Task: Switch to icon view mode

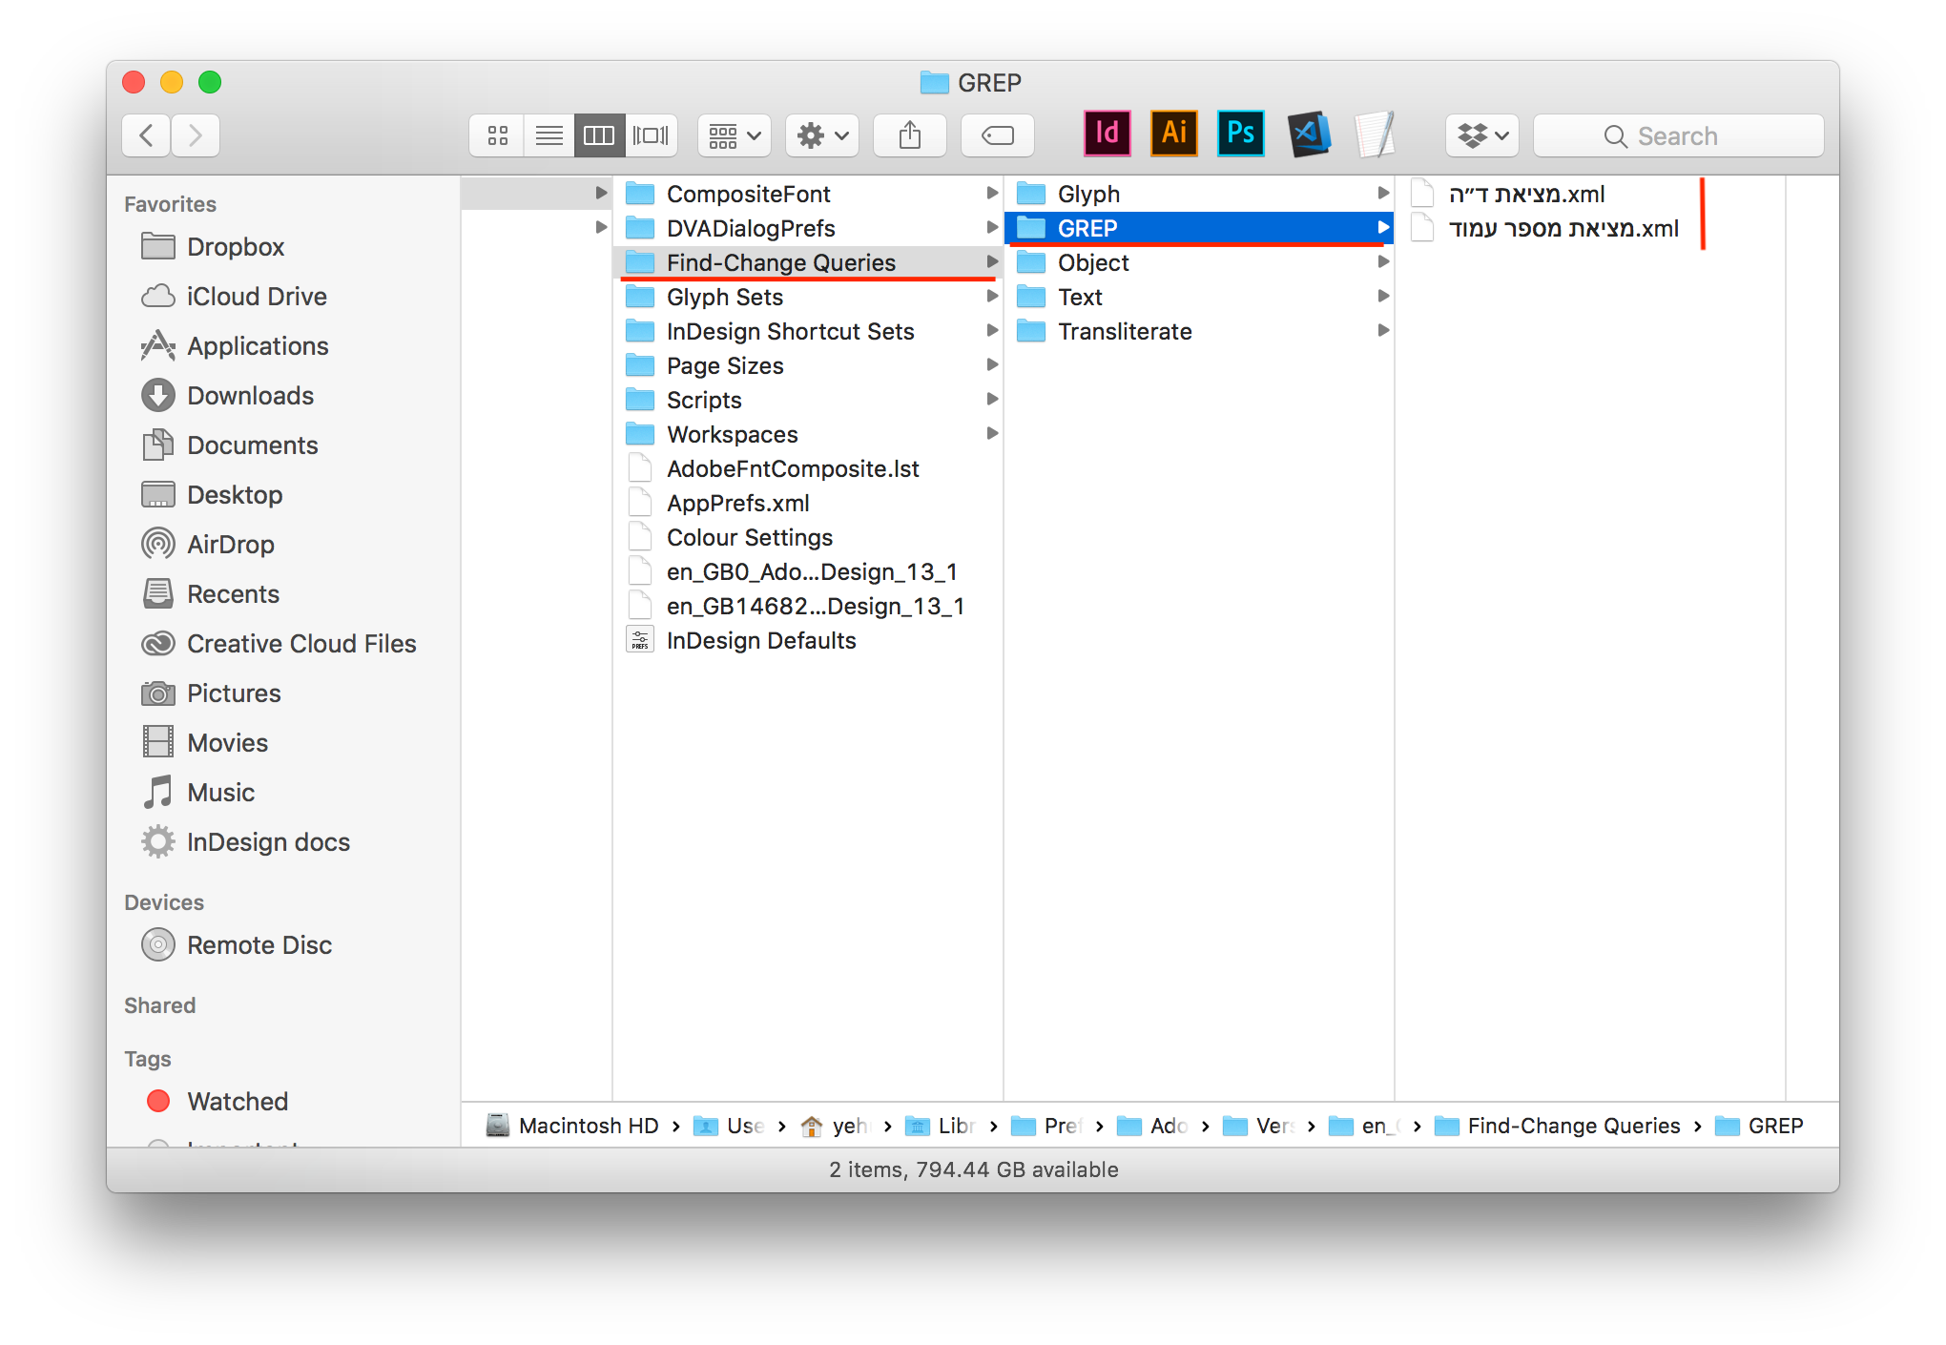Action: 497,134
